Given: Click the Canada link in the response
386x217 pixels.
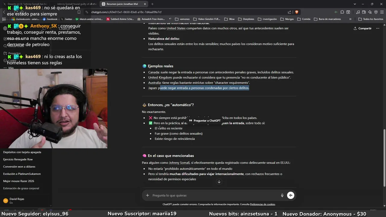Looking at the screenshot, I should click(153, 72).
